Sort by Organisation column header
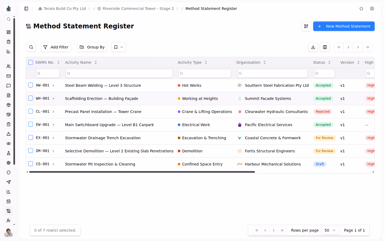This screenshot has width=386, height=241. pyautogui.click(x=251, y=62)
